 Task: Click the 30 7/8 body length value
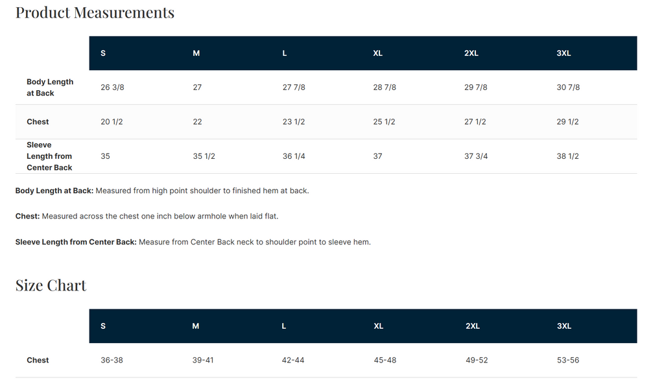tap(568, 88)
